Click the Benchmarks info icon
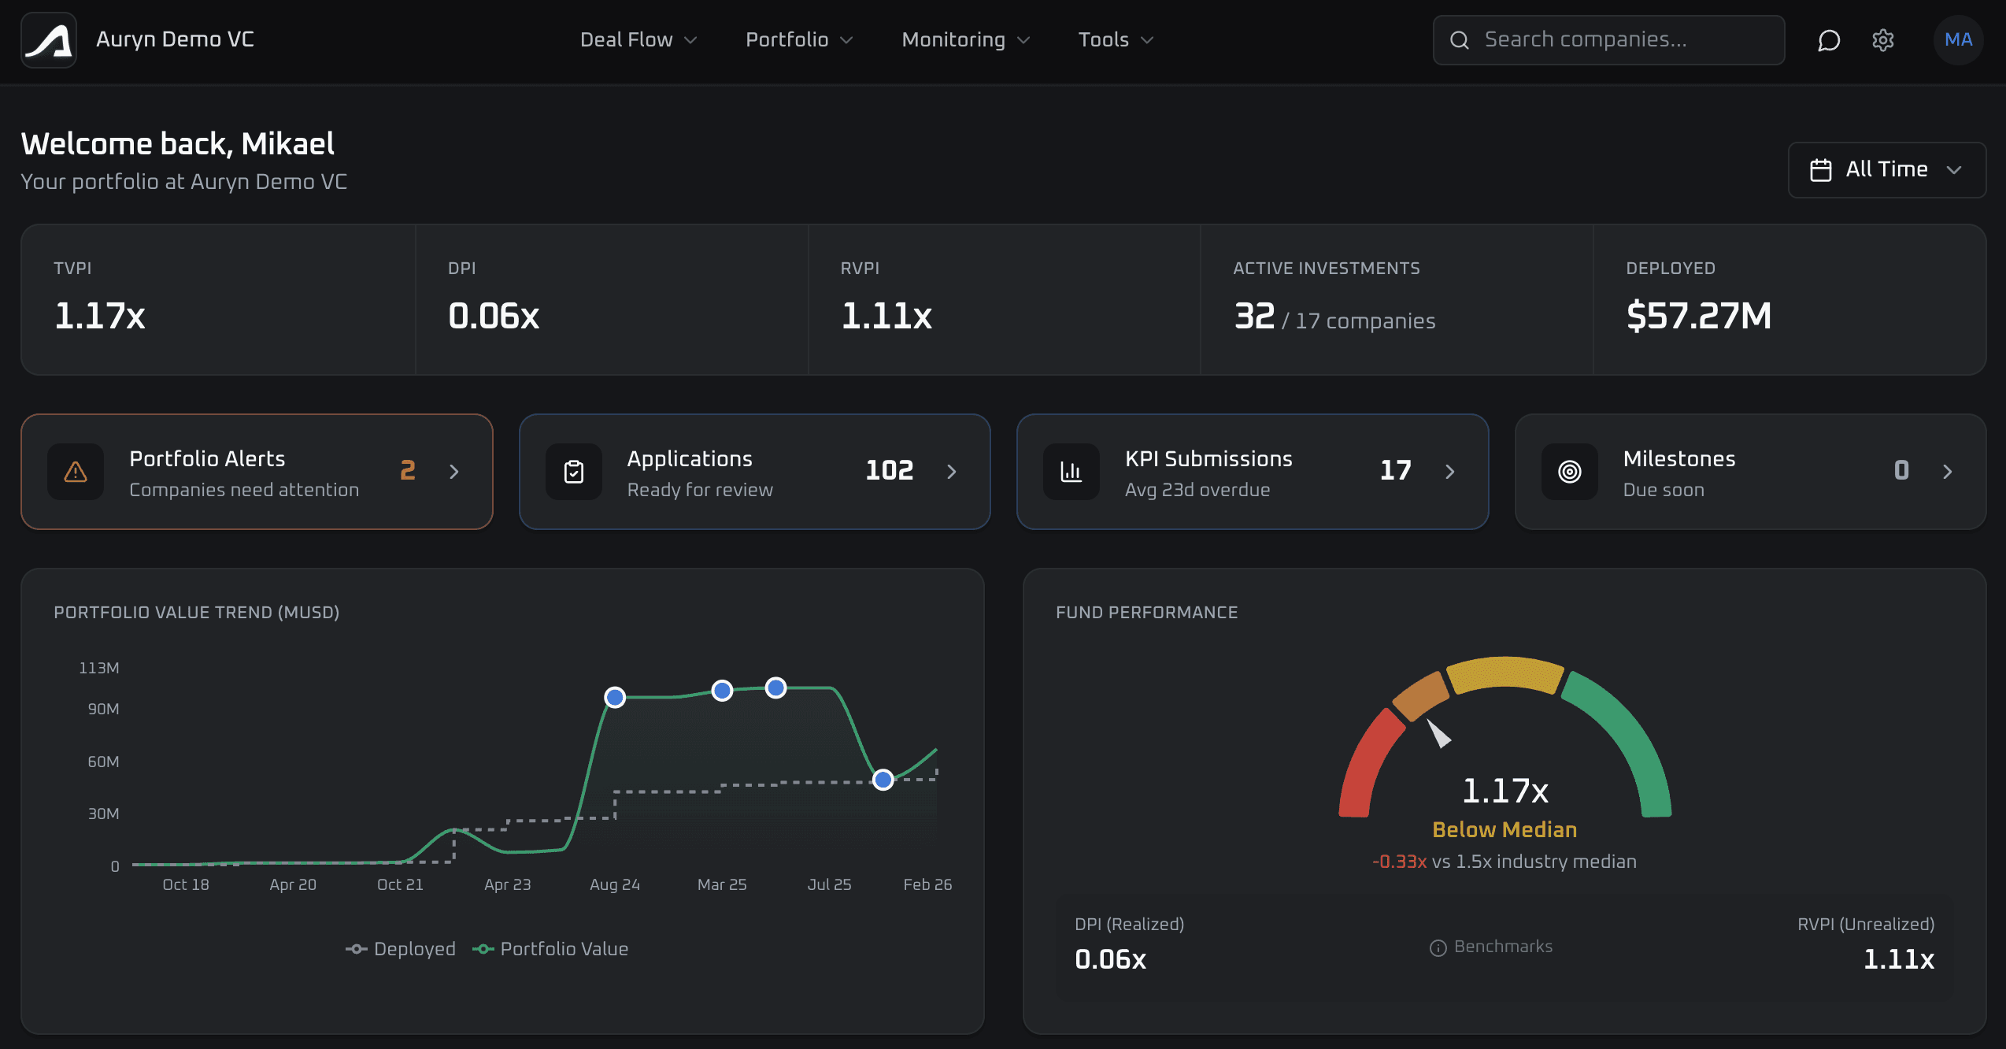 coord(1438,947)
